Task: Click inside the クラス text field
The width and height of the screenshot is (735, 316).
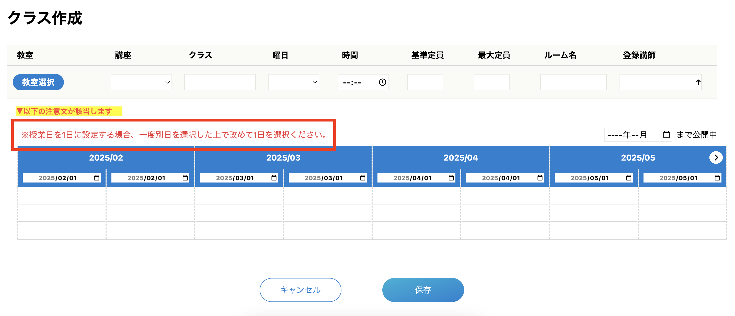Action: pos(220,82)
